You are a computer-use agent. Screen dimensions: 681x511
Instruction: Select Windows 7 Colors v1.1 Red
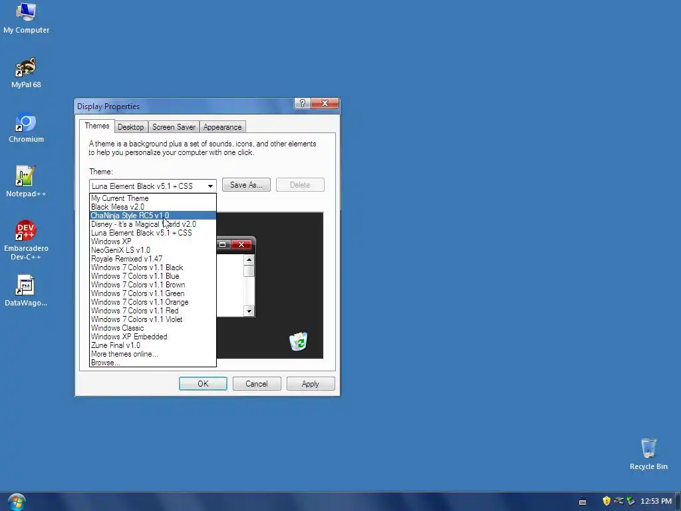tap(153, 311)
